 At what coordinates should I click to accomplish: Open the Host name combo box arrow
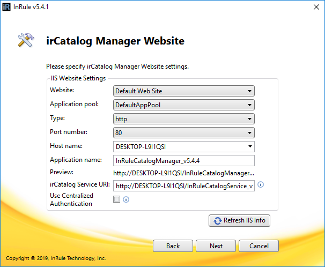[x=250, y=146]
